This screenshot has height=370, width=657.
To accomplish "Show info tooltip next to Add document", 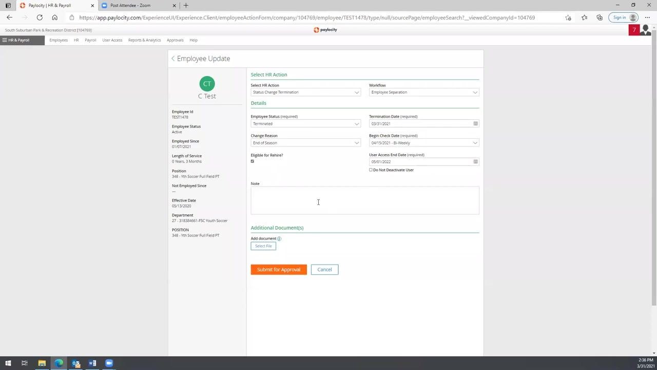I will click(x=279, y=238).
